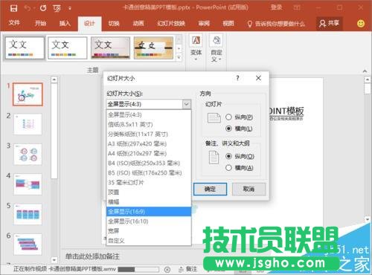Viewport: 372px width, 275px height.
Task: Click the lightbulb Tell Me search box
Action: click(x=276, y=24)
